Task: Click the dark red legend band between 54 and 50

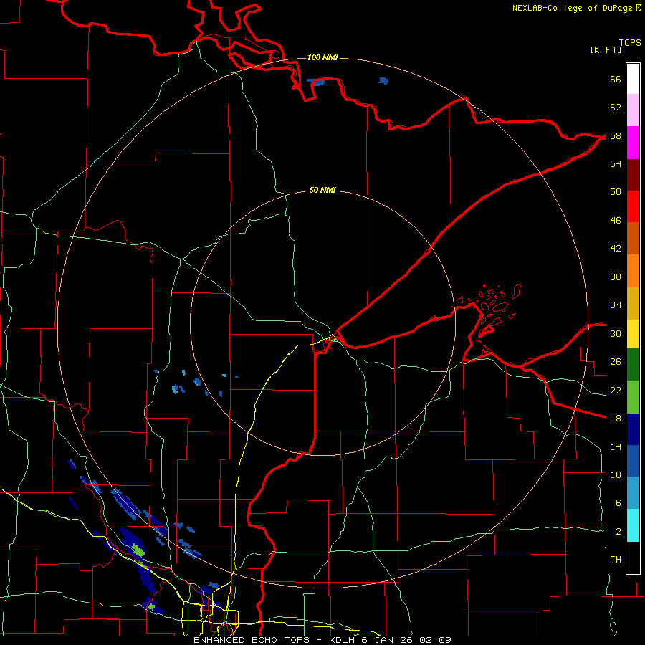Action: click(x=633, y=175)
